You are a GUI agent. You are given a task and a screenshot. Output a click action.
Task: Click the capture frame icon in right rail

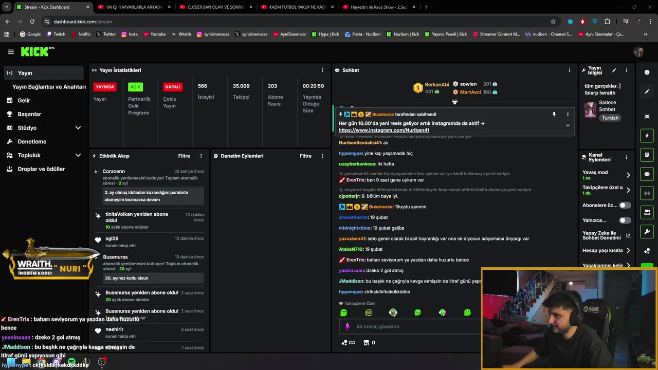[x=647, y=117]
